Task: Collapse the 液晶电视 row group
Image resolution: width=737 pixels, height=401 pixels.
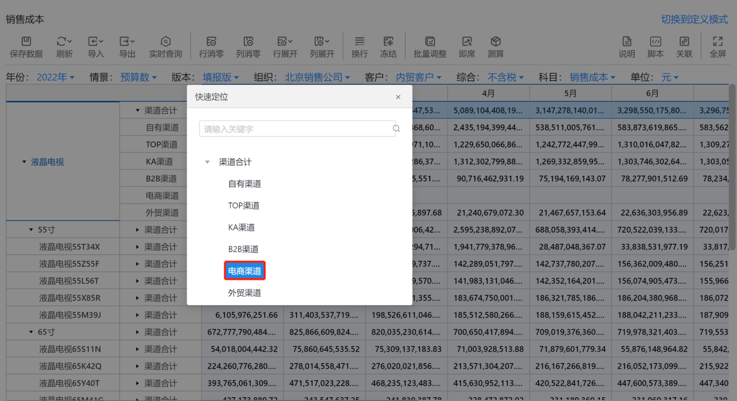Action: pyautogui.click(x=24, y=162)
